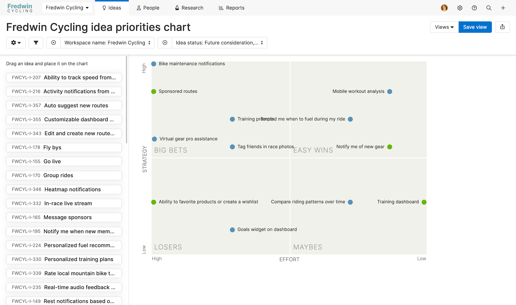Click the funnel filter icon
This screenshot has width=516, height=305.
coord(36,43)
